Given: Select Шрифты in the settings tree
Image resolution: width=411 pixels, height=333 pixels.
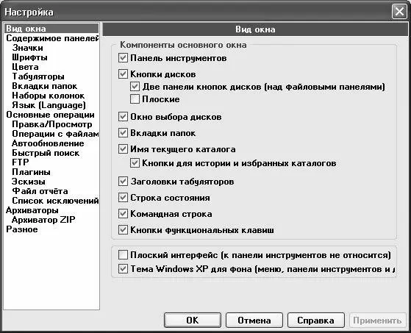Looking at the screenshot, I should click(29, 57).
